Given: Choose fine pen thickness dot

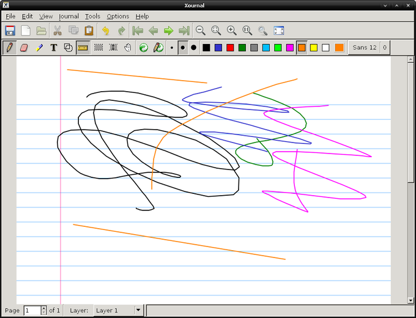Looking at the screenshot, I should pyautogui.click(x=172, y=48).
